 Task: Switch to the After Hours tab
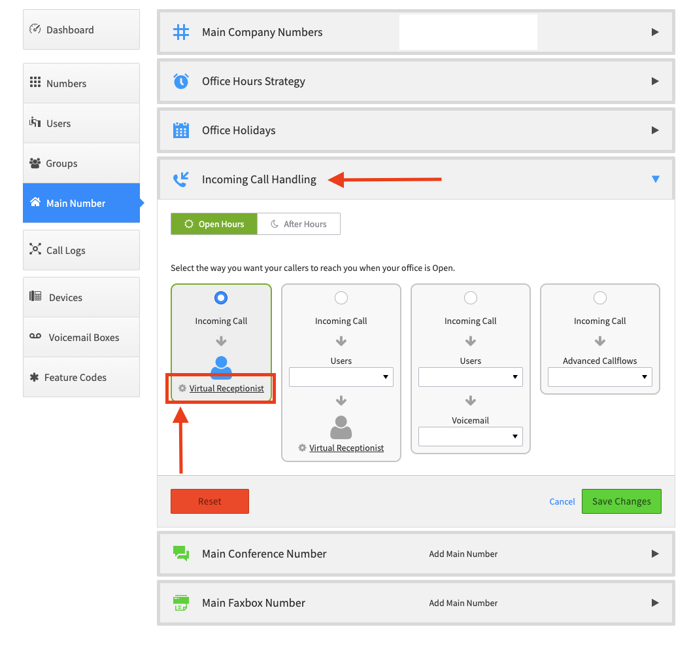point(299,224)
